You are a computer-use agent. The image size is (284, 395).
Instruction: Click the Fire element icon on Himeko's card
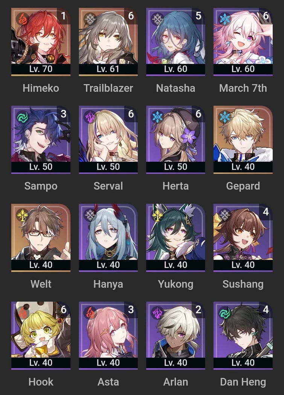(x=23, y=19)
